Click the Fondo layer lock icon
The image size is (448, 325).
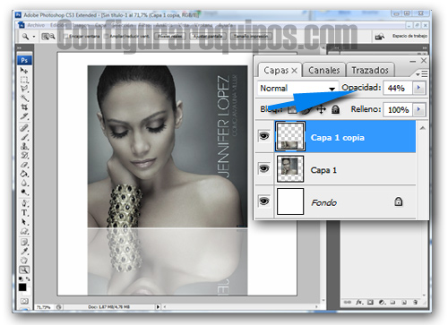coord(398,201)
